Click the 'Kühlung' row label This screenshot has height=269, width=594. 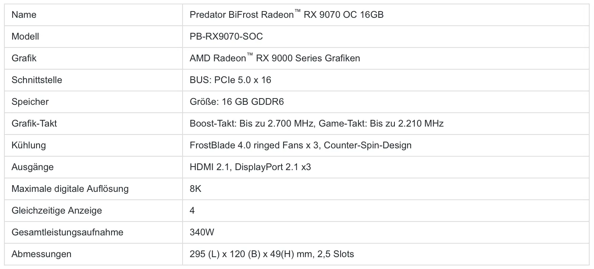[x=29, y=146]
